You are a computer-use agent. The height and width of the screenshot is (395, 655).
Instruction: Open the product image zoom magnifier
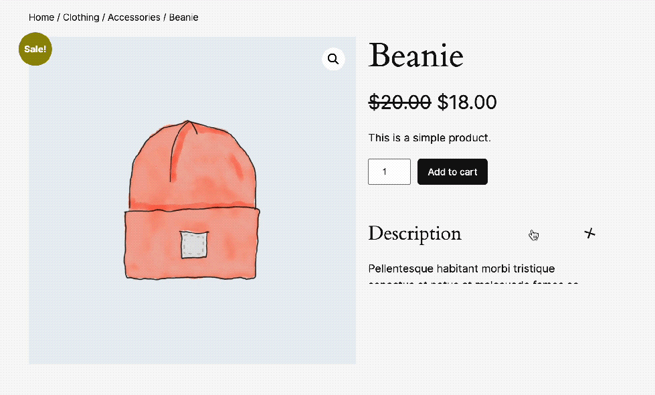coord(333,60)
